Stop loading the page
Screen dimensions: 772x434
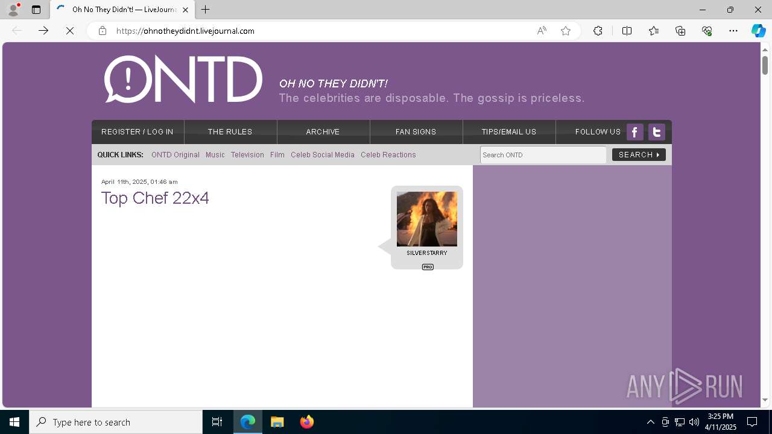[x=70, y=31]
